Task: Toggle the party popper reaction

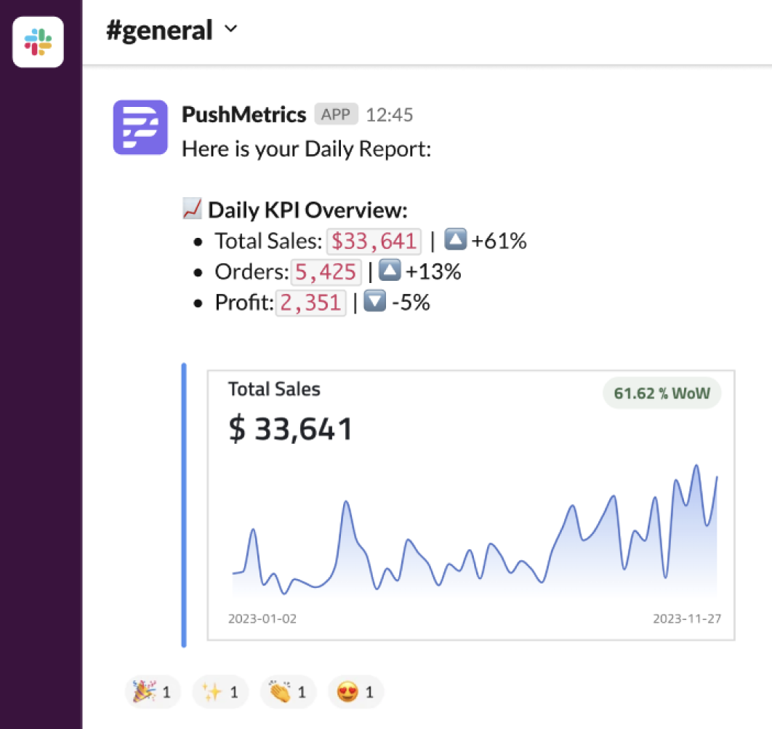Action: click(152, 692)
